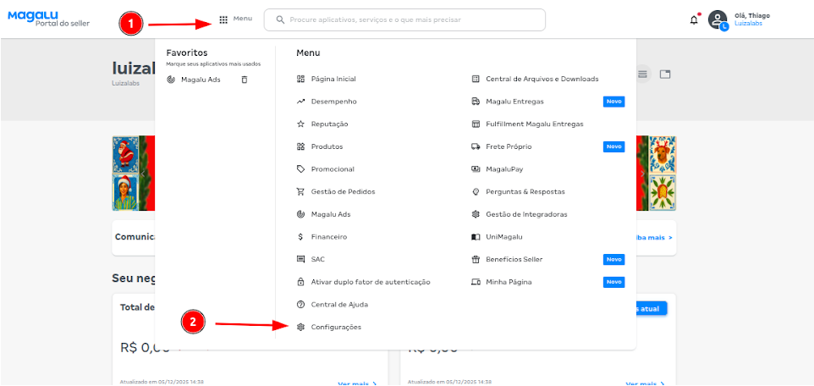Click the Reputação star icon

coord(300,124)
